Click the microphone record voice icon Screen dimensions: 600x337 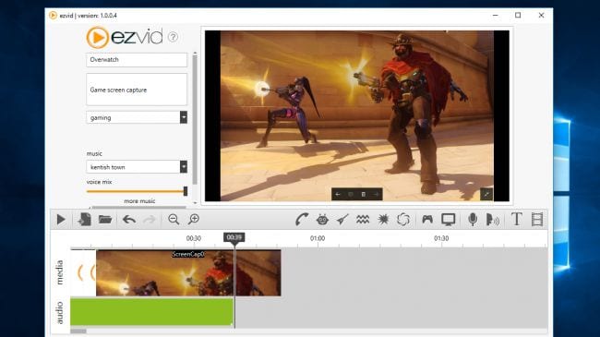473,220
